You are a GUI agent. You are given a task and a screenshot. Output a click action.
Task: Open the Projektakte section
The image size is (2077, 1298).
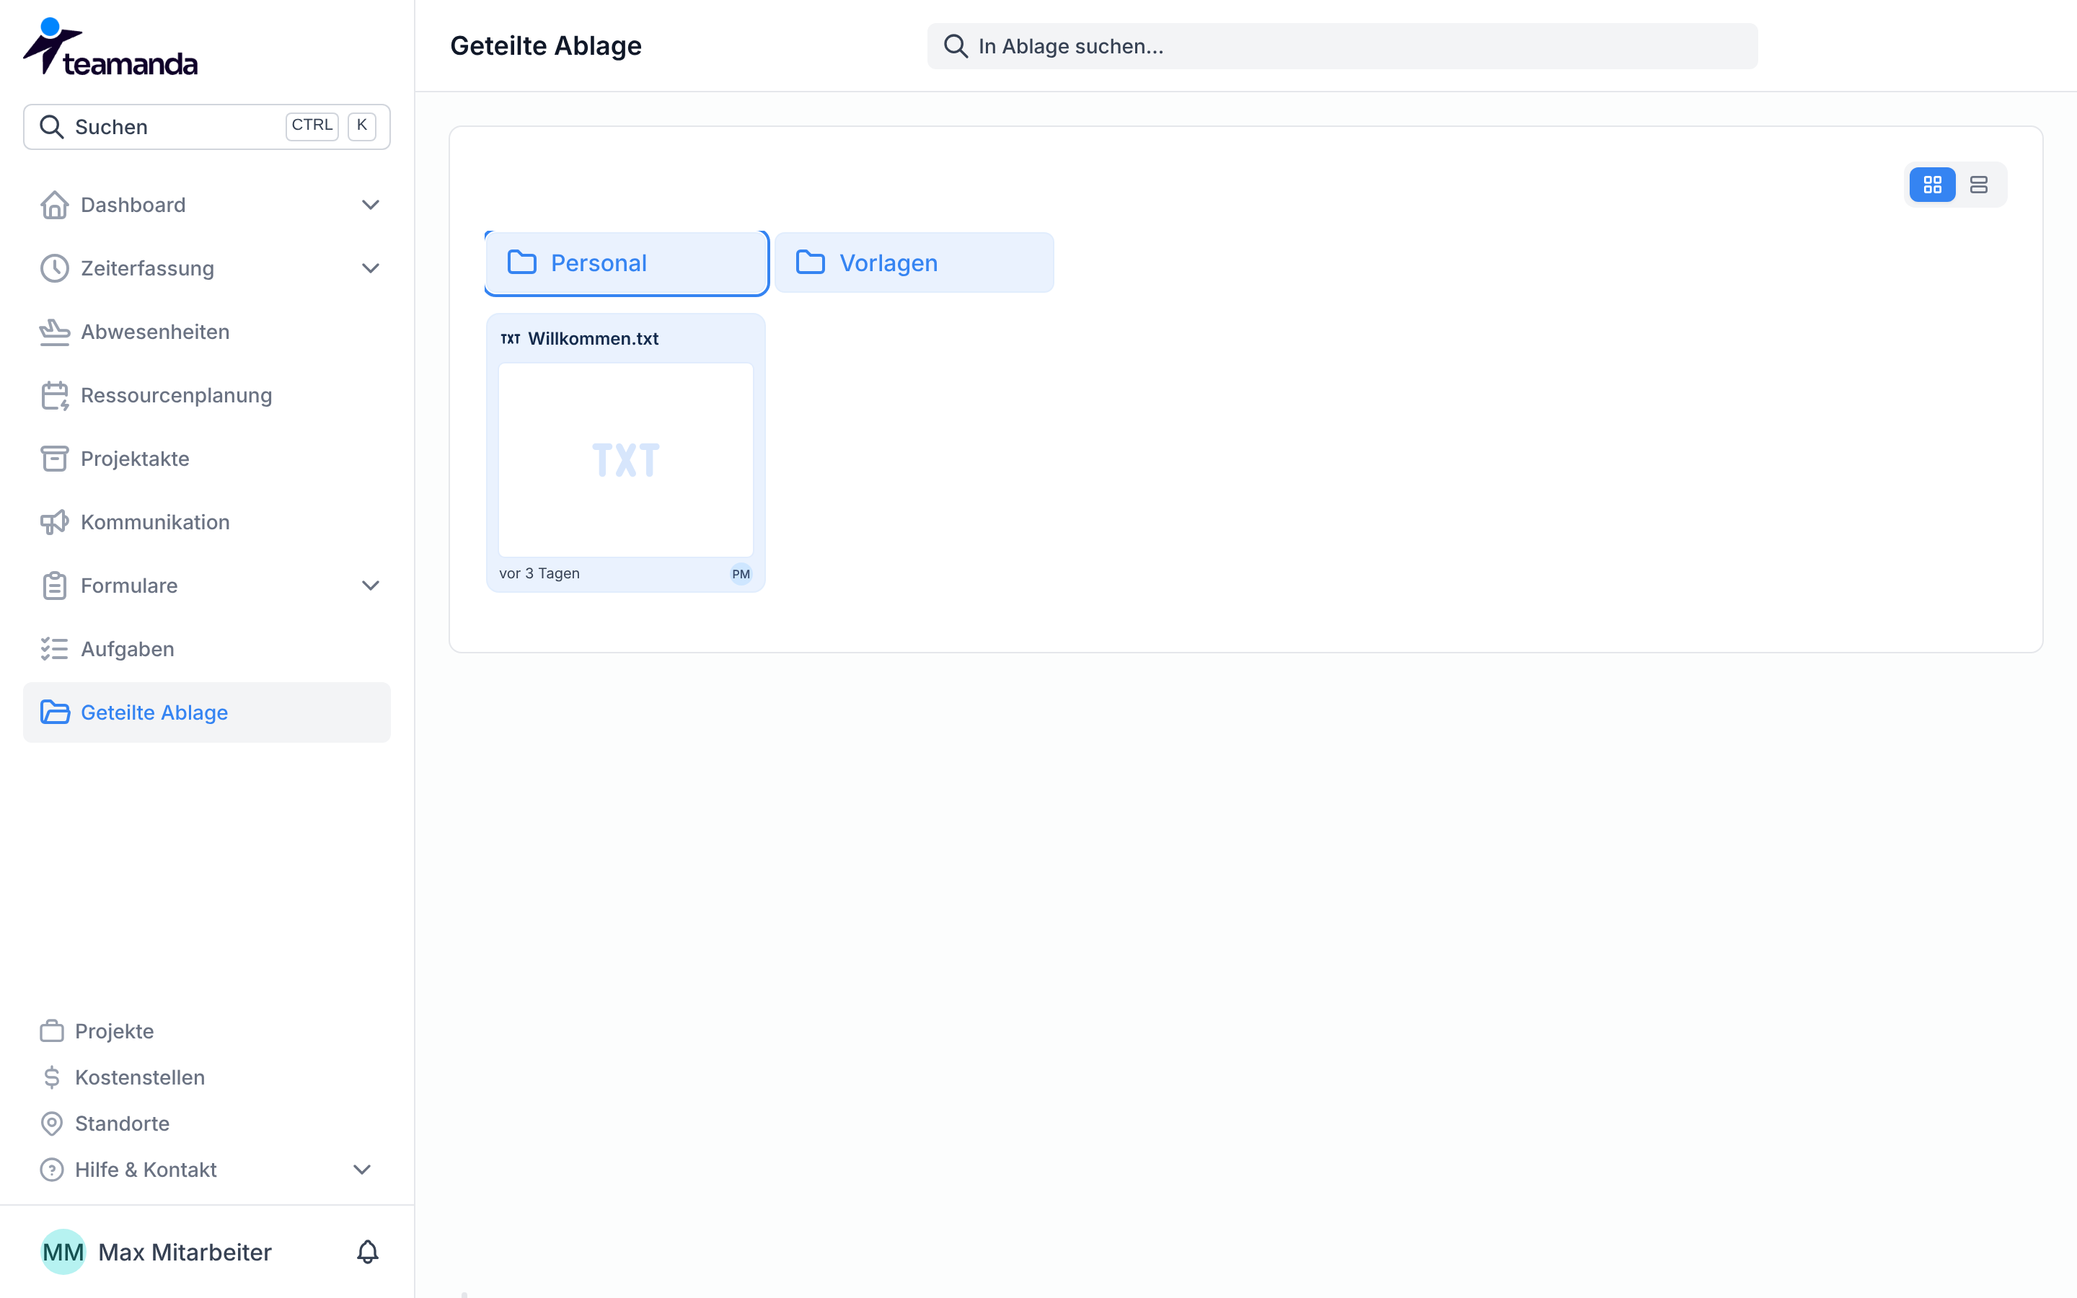pyautogui.click(x=207, y=459)
